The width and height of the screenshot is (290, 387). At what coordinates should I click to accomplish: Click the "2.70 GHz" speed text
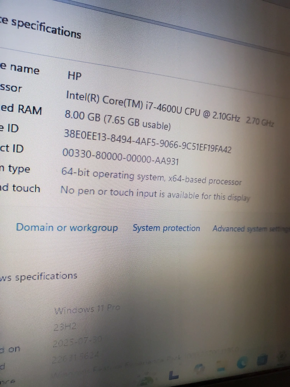click(260, 122)
